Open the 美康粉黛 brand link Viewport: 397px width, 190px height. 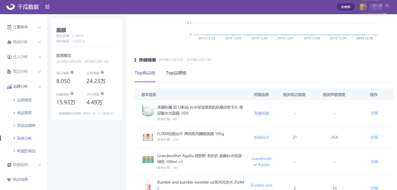[262, 113]
